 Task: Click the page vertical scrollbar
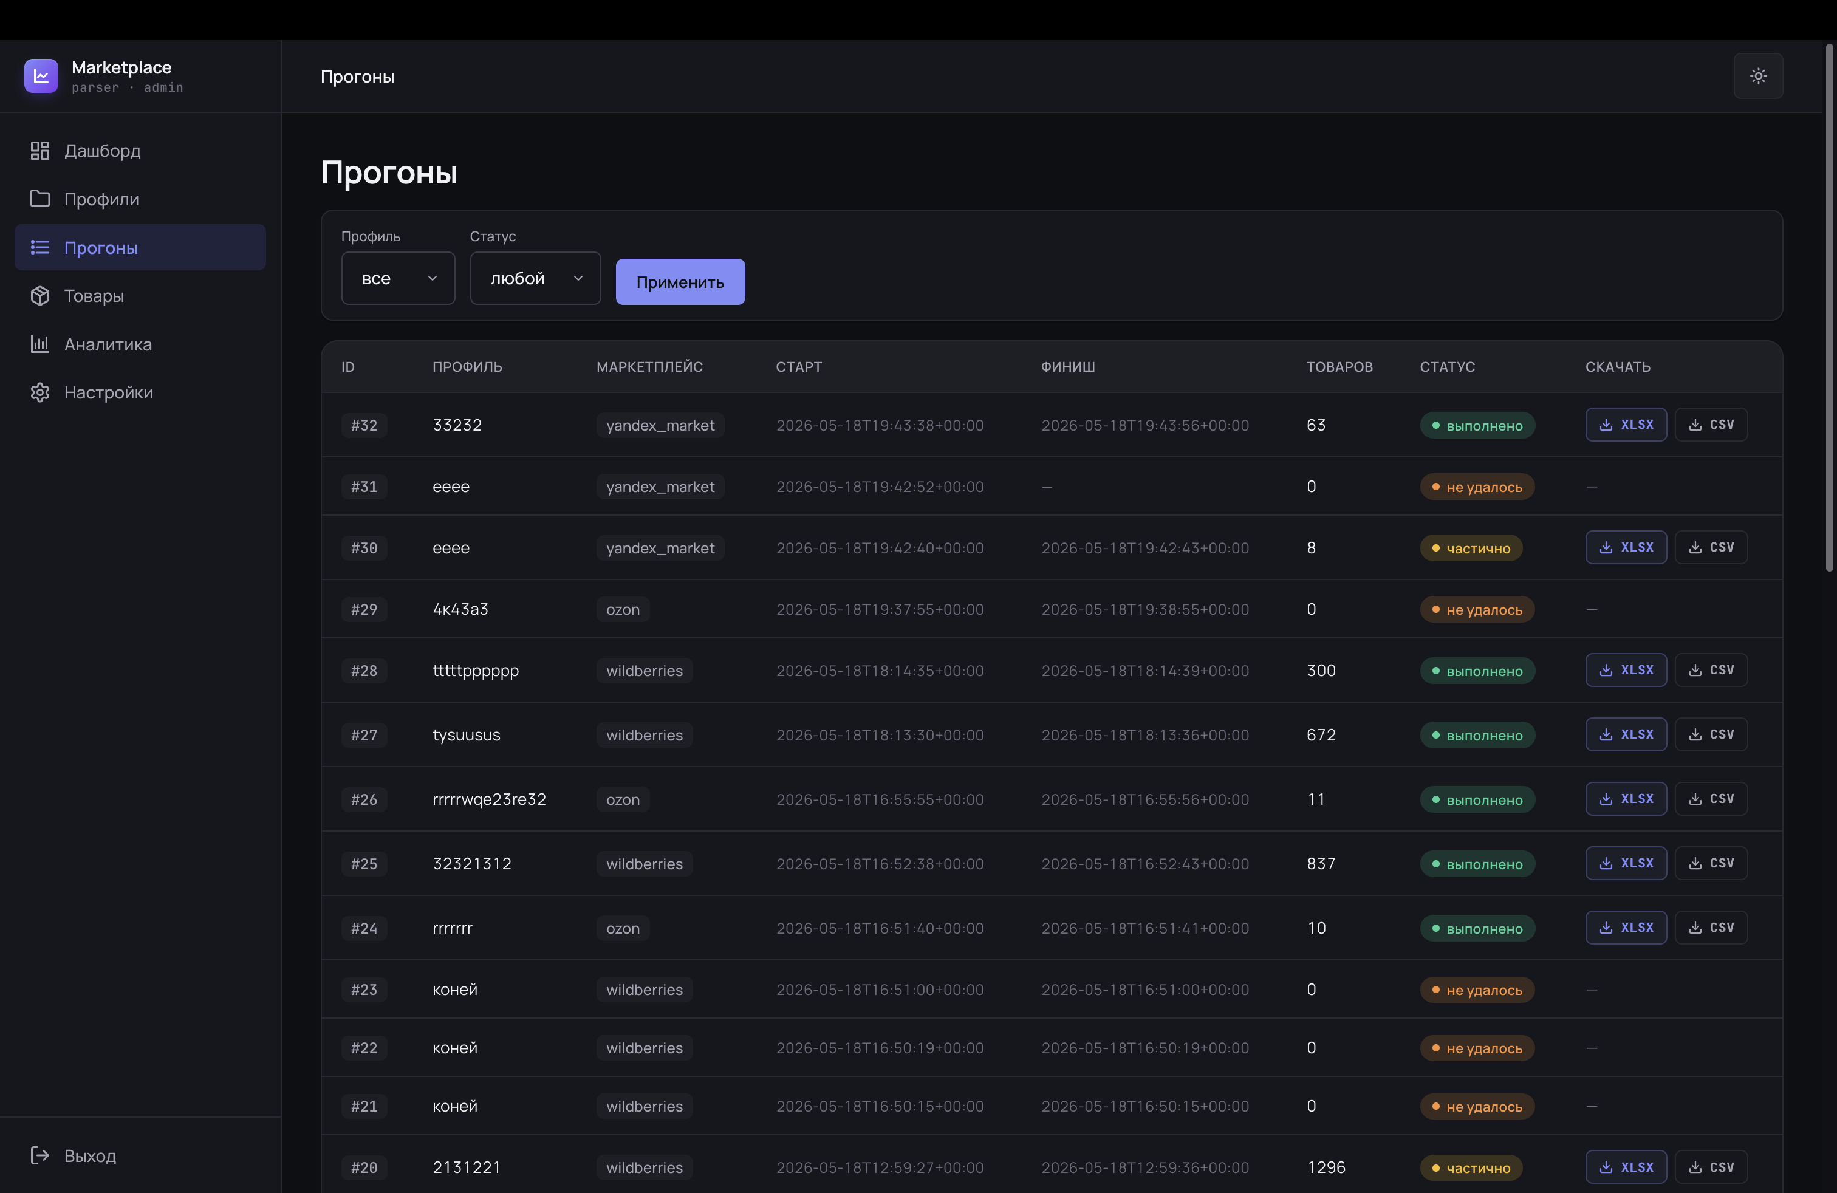(x=1828, y=309)
